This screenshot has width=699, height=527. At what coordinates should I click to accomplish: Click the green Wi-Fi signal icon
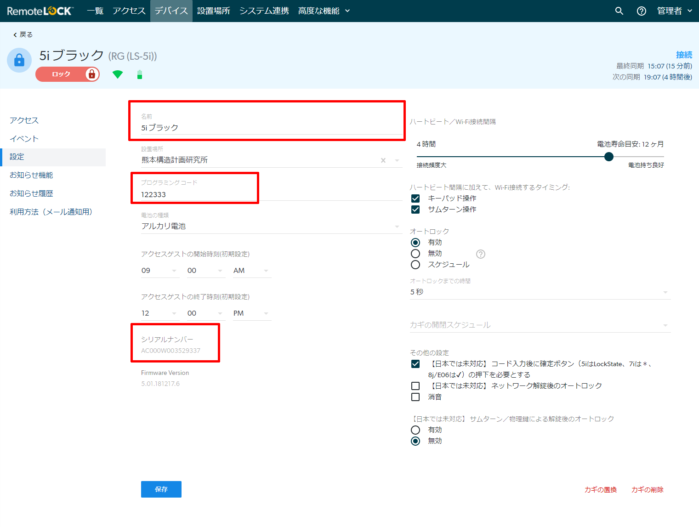[x=118, y=74]
